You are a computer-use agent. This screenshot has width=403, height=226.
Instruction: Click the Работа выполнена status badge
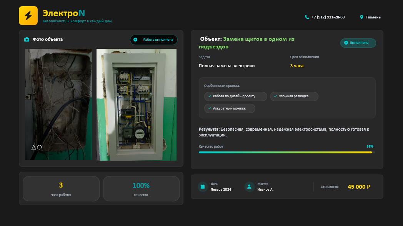(154, 40)
